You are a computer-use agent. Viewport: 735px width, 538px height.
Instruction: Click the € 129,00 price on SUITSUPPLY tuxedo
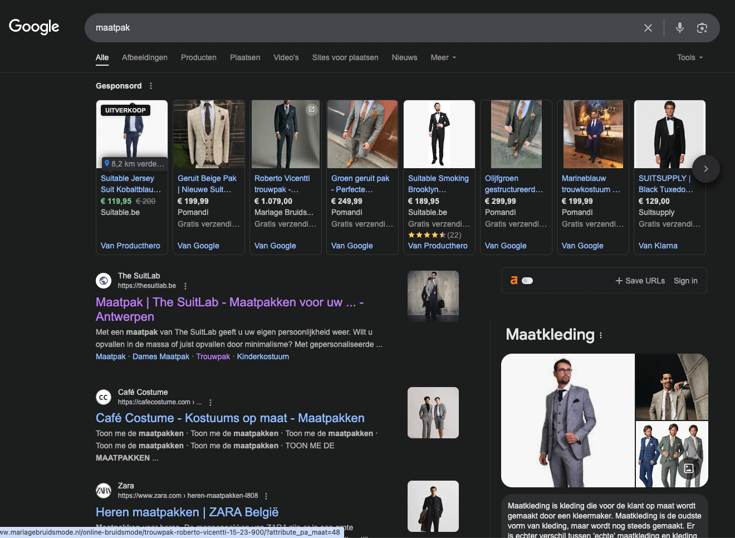pos(654,201)
